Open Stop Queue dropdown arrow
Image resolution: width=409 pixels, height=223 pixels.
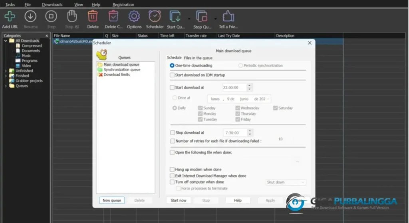pyautogui.click(x=215, y=19)
